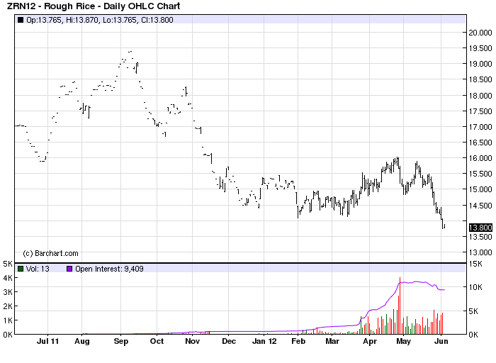Click the 17.500 price axis label
This screenshot has width=496, height=363.
point(480,111)
